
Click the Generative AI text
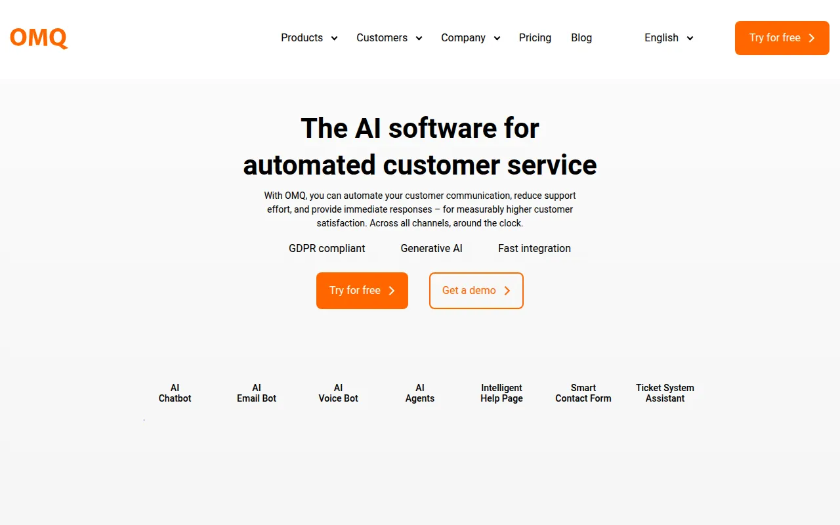coord(432,248)
